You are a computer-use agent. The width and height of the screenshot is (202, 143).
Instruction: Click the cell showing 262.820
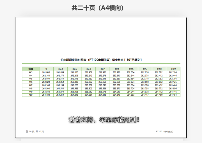click(46, 82)
